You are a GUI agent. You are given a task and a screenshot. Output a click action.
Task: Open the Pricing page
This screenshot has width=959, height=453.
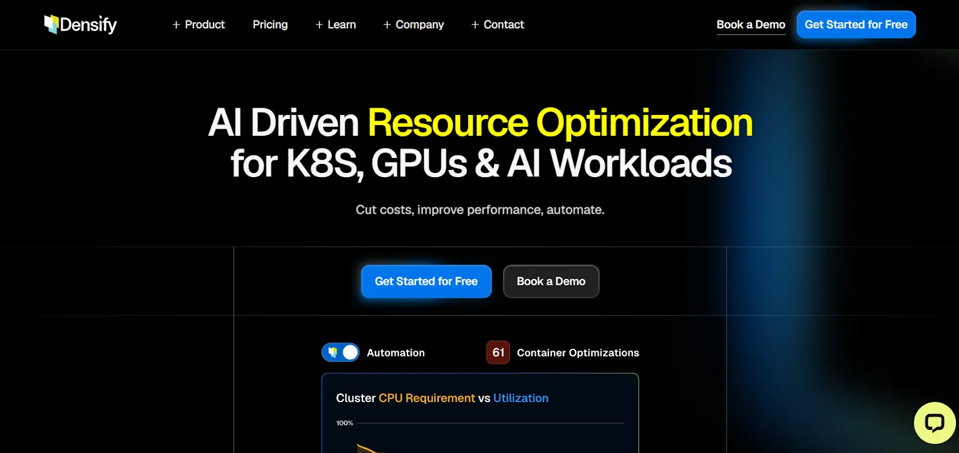point(270,25)
